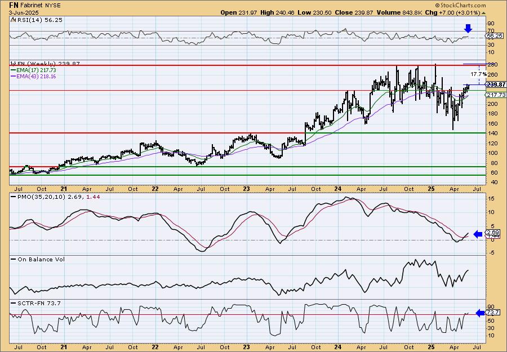This screenshot has height=352, width=507.
Task: Click the 90 level label on the RSI axis
Action: click(491, 24)
